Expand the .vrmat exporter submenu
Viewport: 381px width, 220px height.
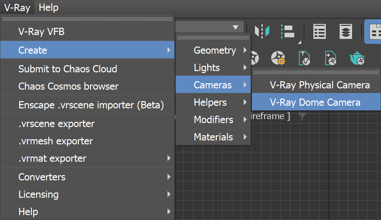(87, 158)
